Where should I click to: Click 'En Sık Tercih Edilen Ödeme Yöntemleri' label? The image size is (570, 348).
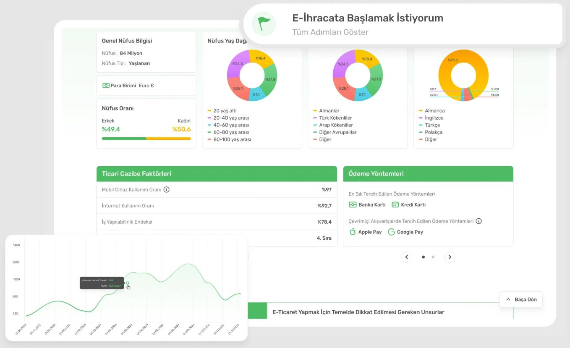(392, 194)
